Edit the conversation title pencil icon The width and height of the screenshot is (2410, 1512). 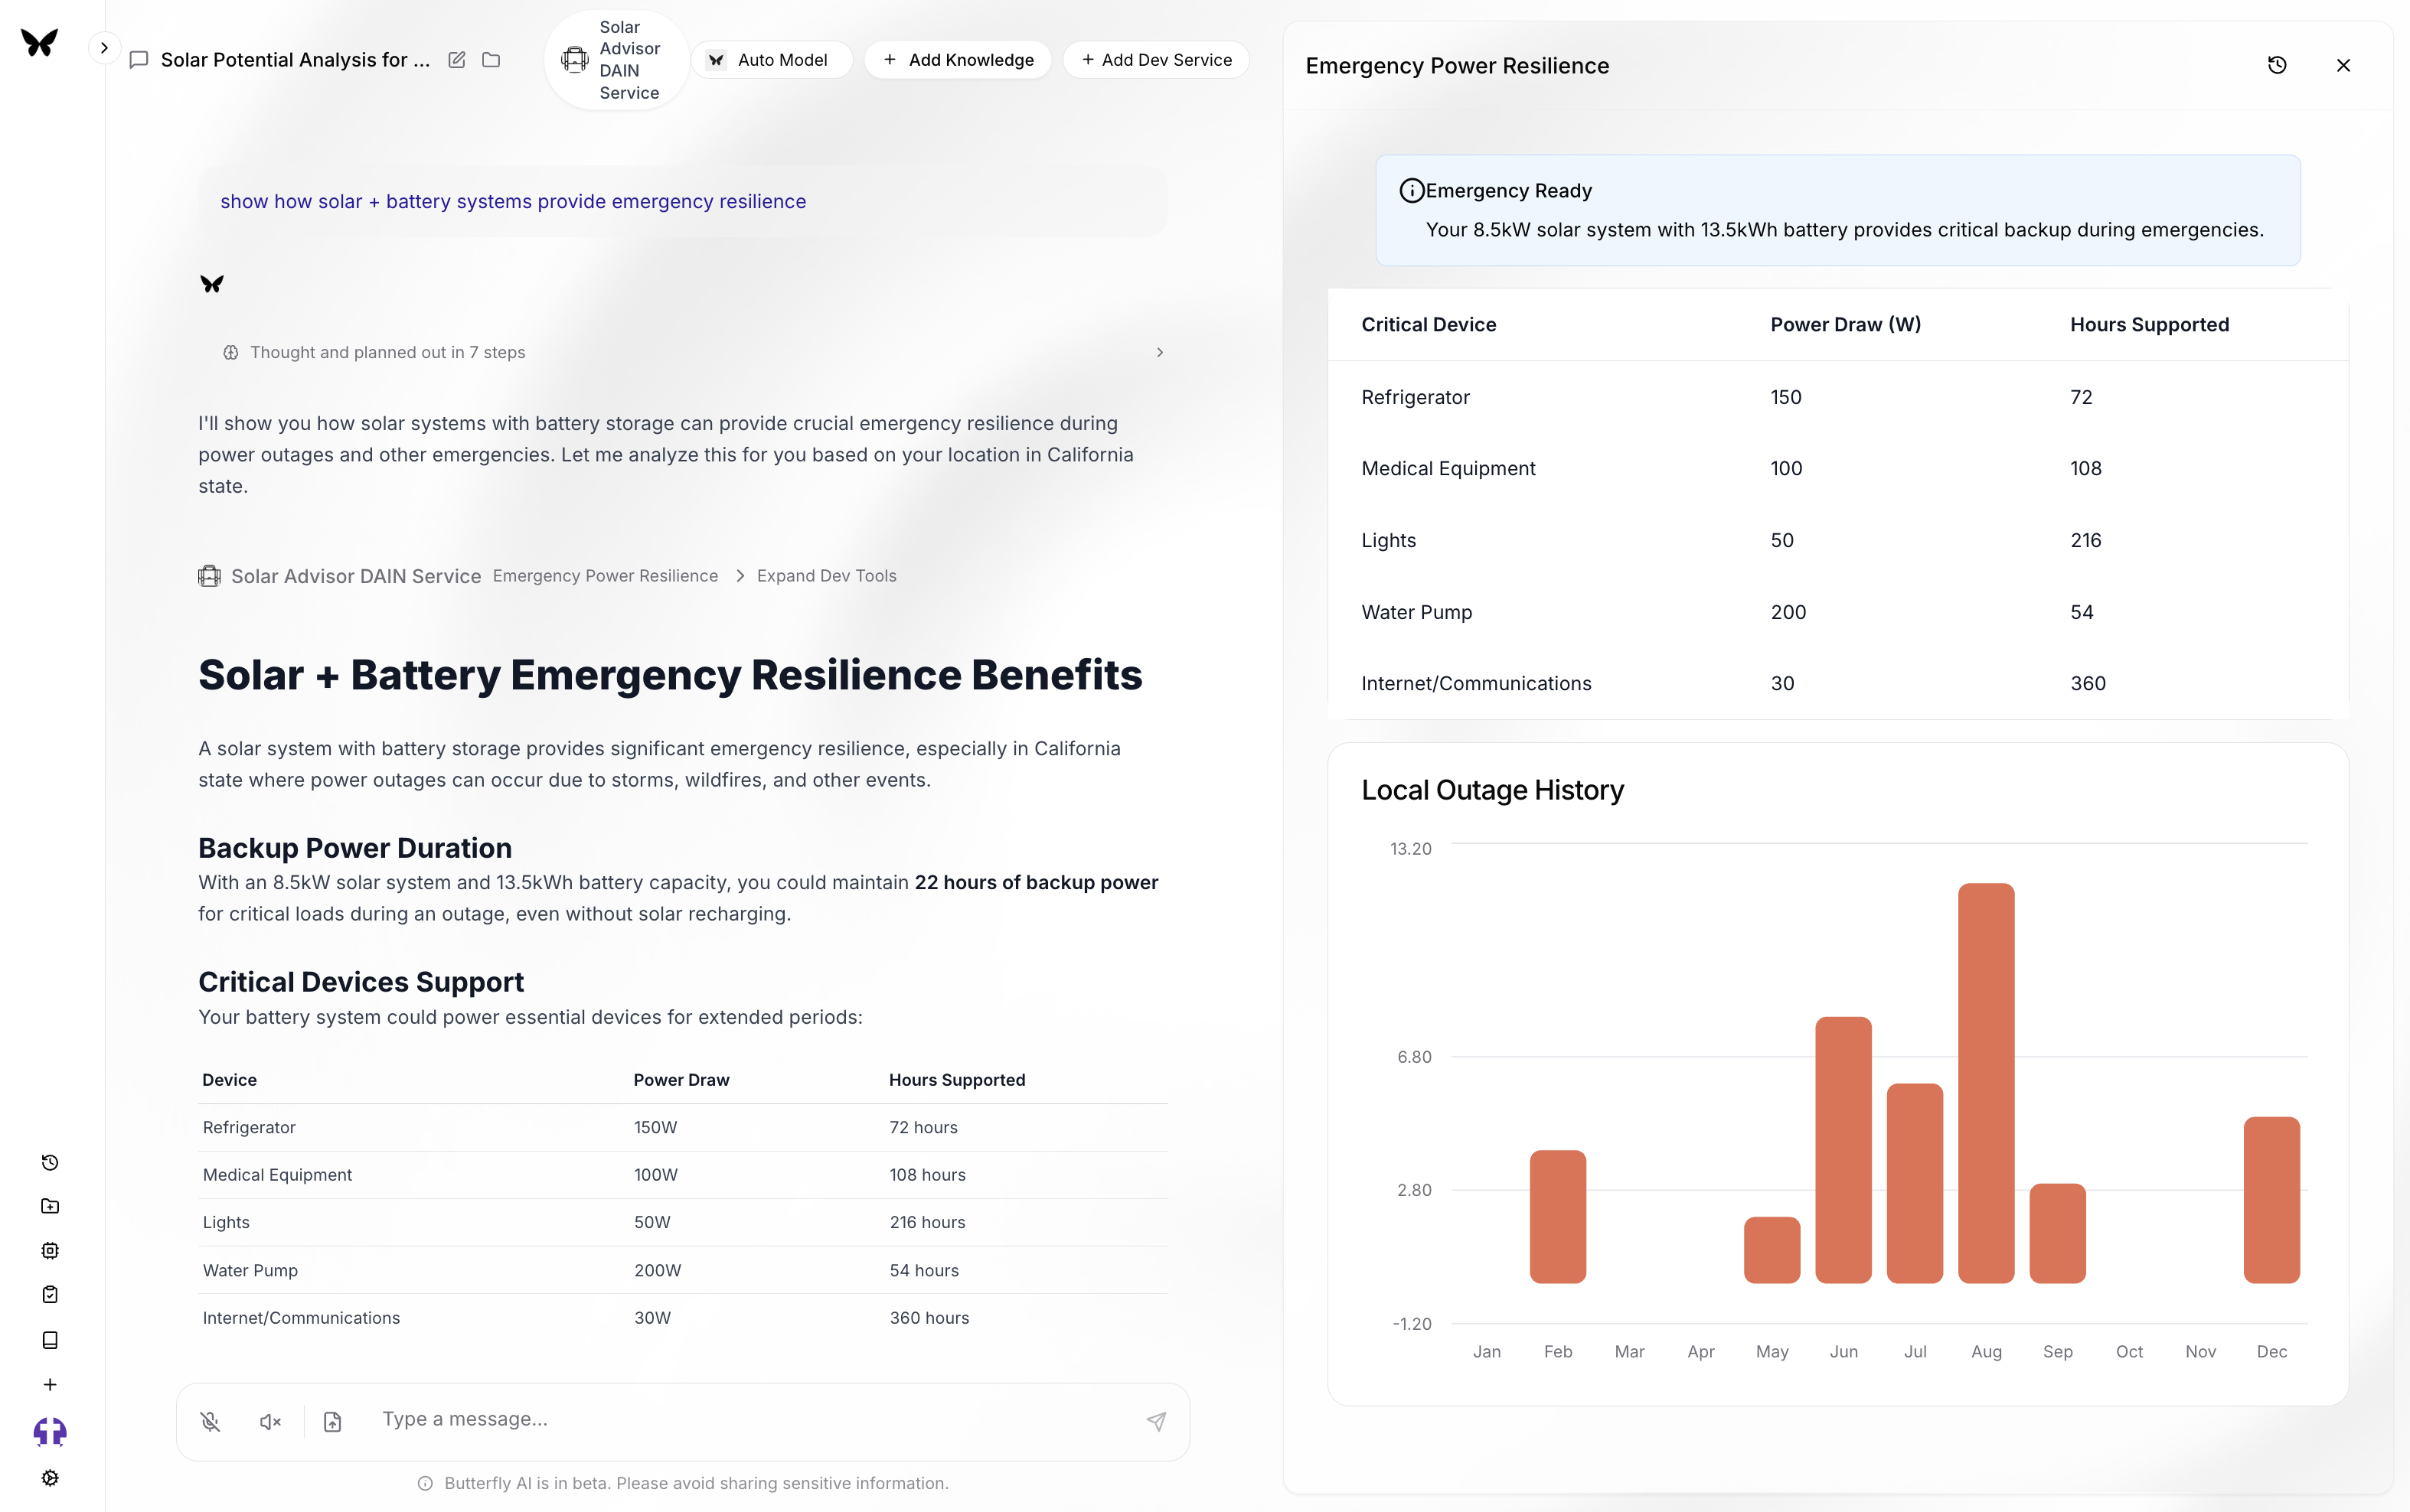tap(456, 60)
